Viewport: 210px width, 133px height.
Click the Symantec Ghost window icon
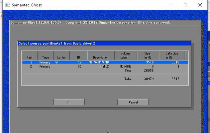[8, 5]
